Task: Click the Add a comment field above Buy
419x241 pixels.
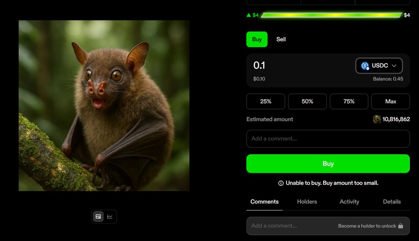Action: [328, 139]
